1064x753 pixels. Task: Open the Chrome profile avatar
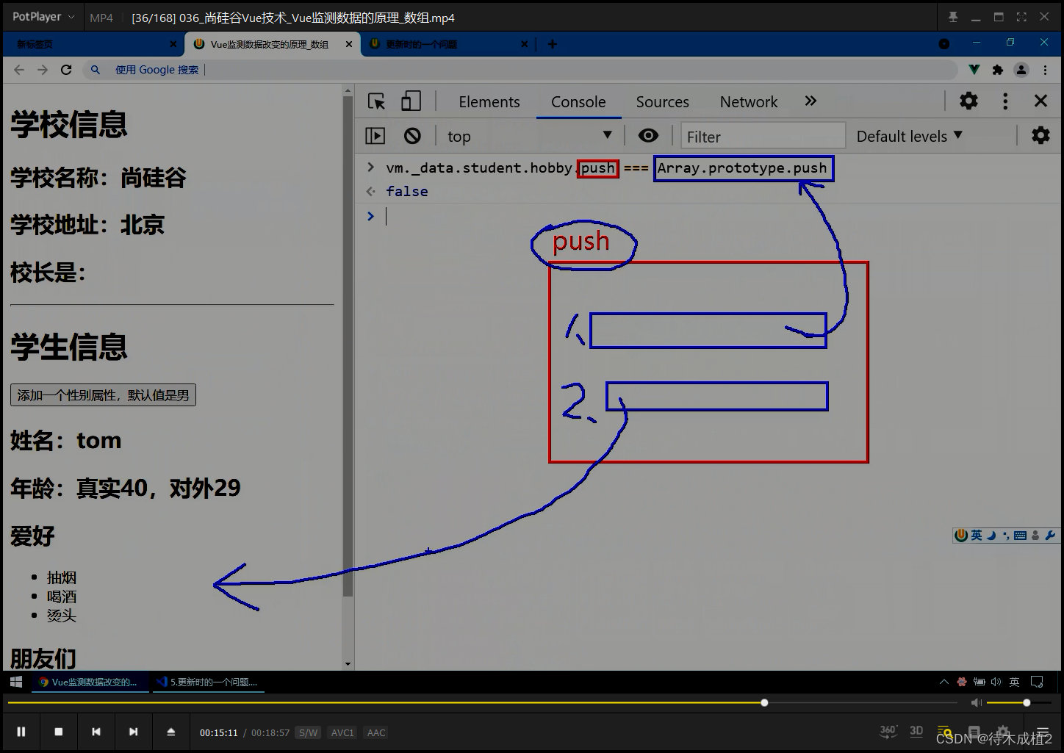[1021, 70]
